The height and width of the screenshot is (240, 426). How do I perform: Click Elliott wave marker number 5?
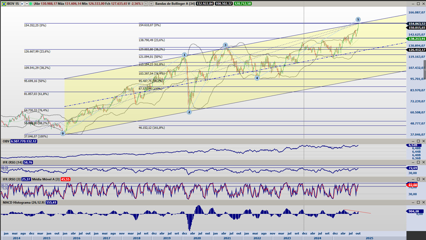click(358, 19)
